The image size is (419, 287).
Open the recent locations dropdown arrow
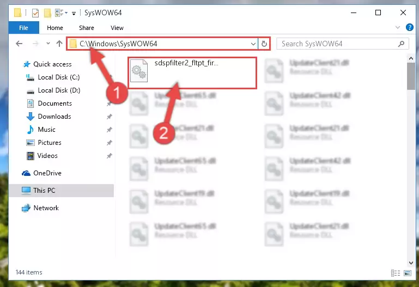(x=48, y=43)
